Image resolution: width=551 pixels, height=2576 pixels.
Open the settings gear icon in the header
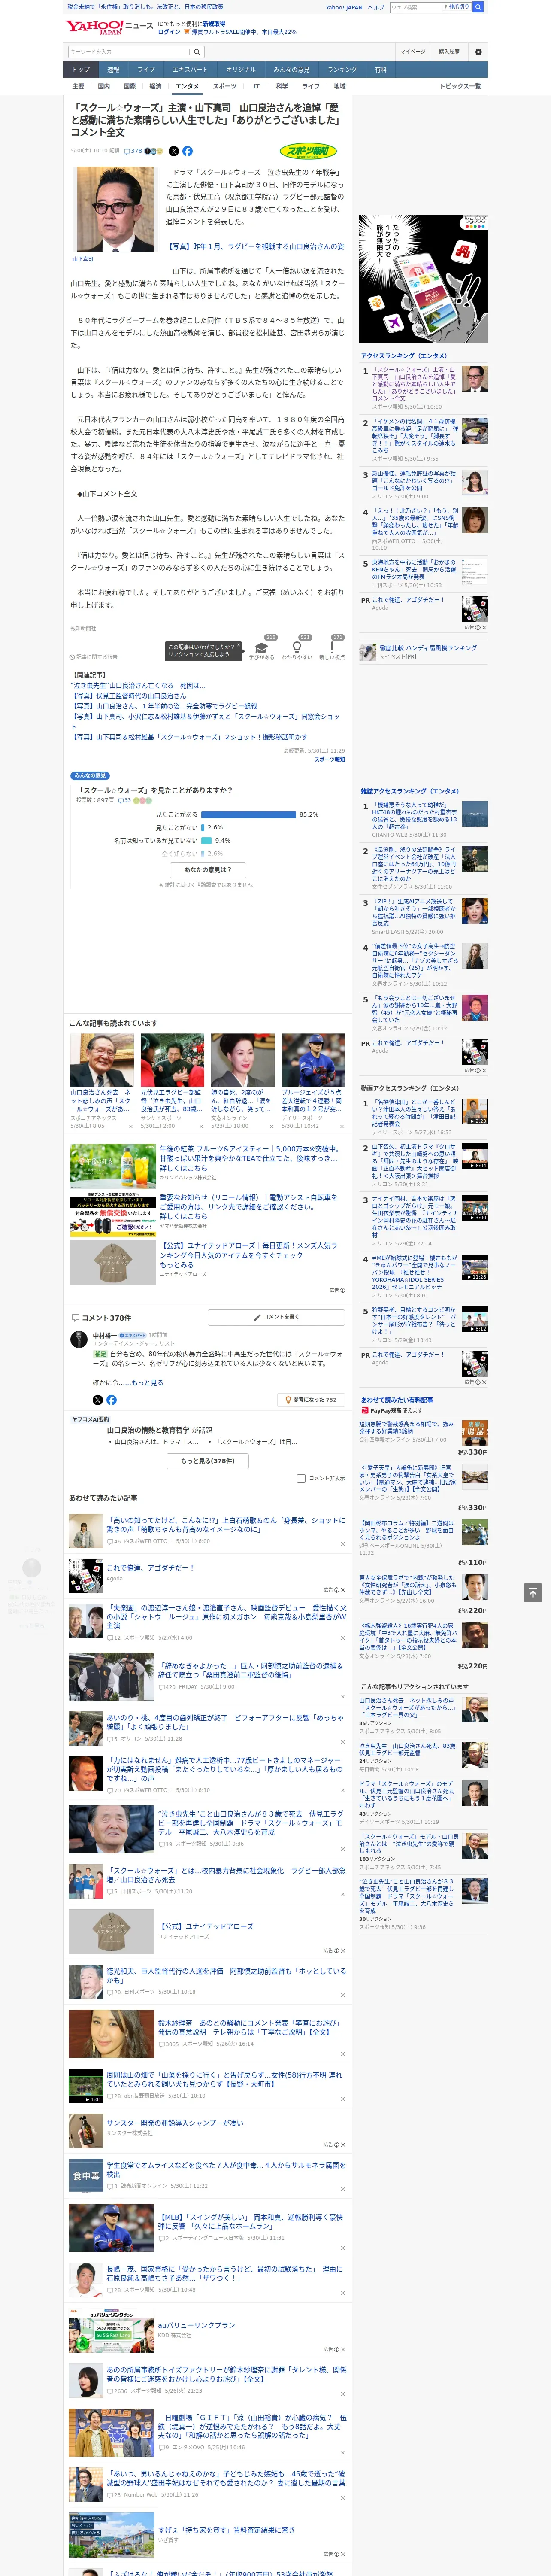point(477,52)
